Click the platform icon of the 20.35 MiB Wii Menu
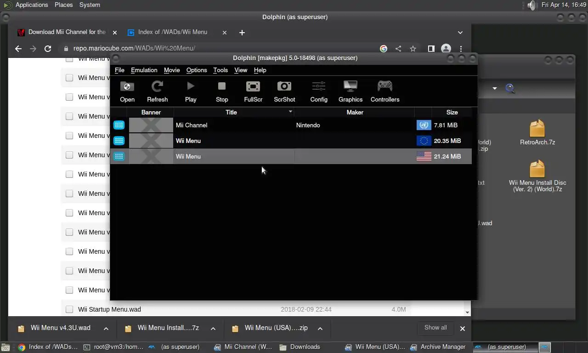Screen dimensions: 588x353 click(x=119, y=141)
